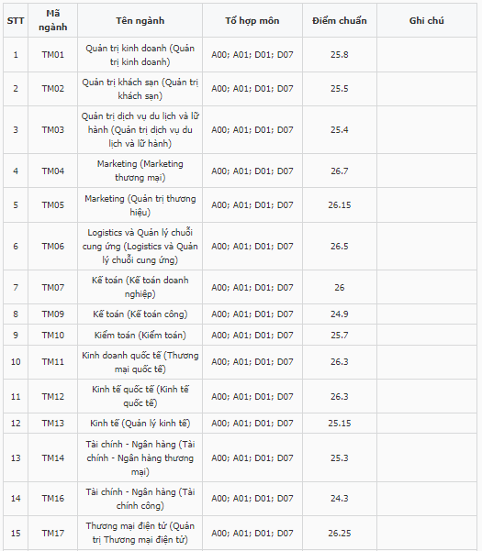The height and width of the screenshot is (551, 482).
Task: Select the TM11 code cell
Action: 52,362
